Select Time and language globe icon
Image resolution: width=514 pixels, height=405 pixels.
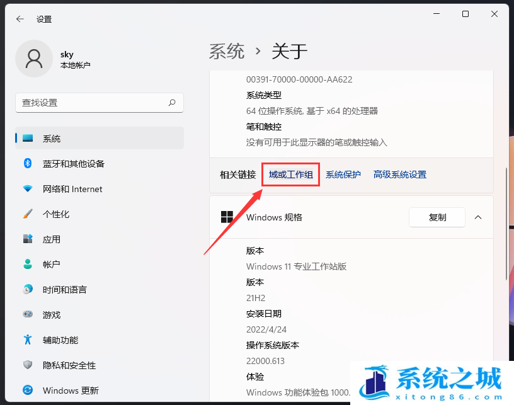click(28, 290)
